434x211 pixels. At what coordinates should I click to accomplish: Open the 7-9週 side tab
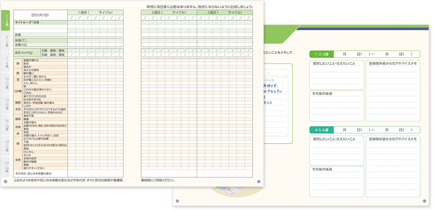(x=6, y=63)
